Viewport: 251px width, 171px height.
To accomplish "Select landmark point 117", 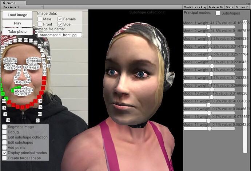I will click(x=42, y=51).
